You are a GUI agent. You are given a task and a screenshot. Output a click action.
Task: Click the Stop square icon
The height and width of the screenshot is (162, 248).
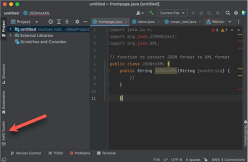[218, 13]
